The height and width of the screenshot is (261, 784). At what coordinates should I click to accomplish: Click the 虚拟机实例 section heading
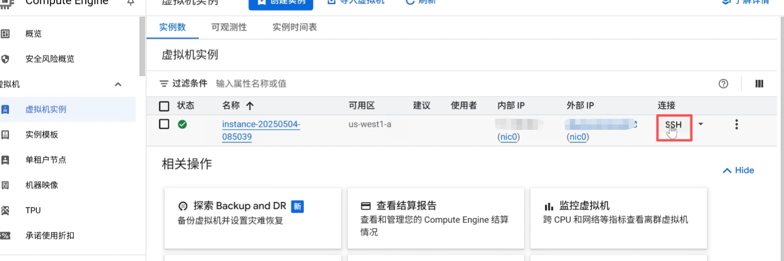(190, 55)
